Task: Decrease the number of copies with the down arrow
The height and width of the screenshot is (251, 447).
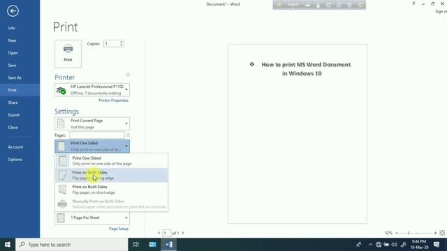Action: (x=122, y=45)
